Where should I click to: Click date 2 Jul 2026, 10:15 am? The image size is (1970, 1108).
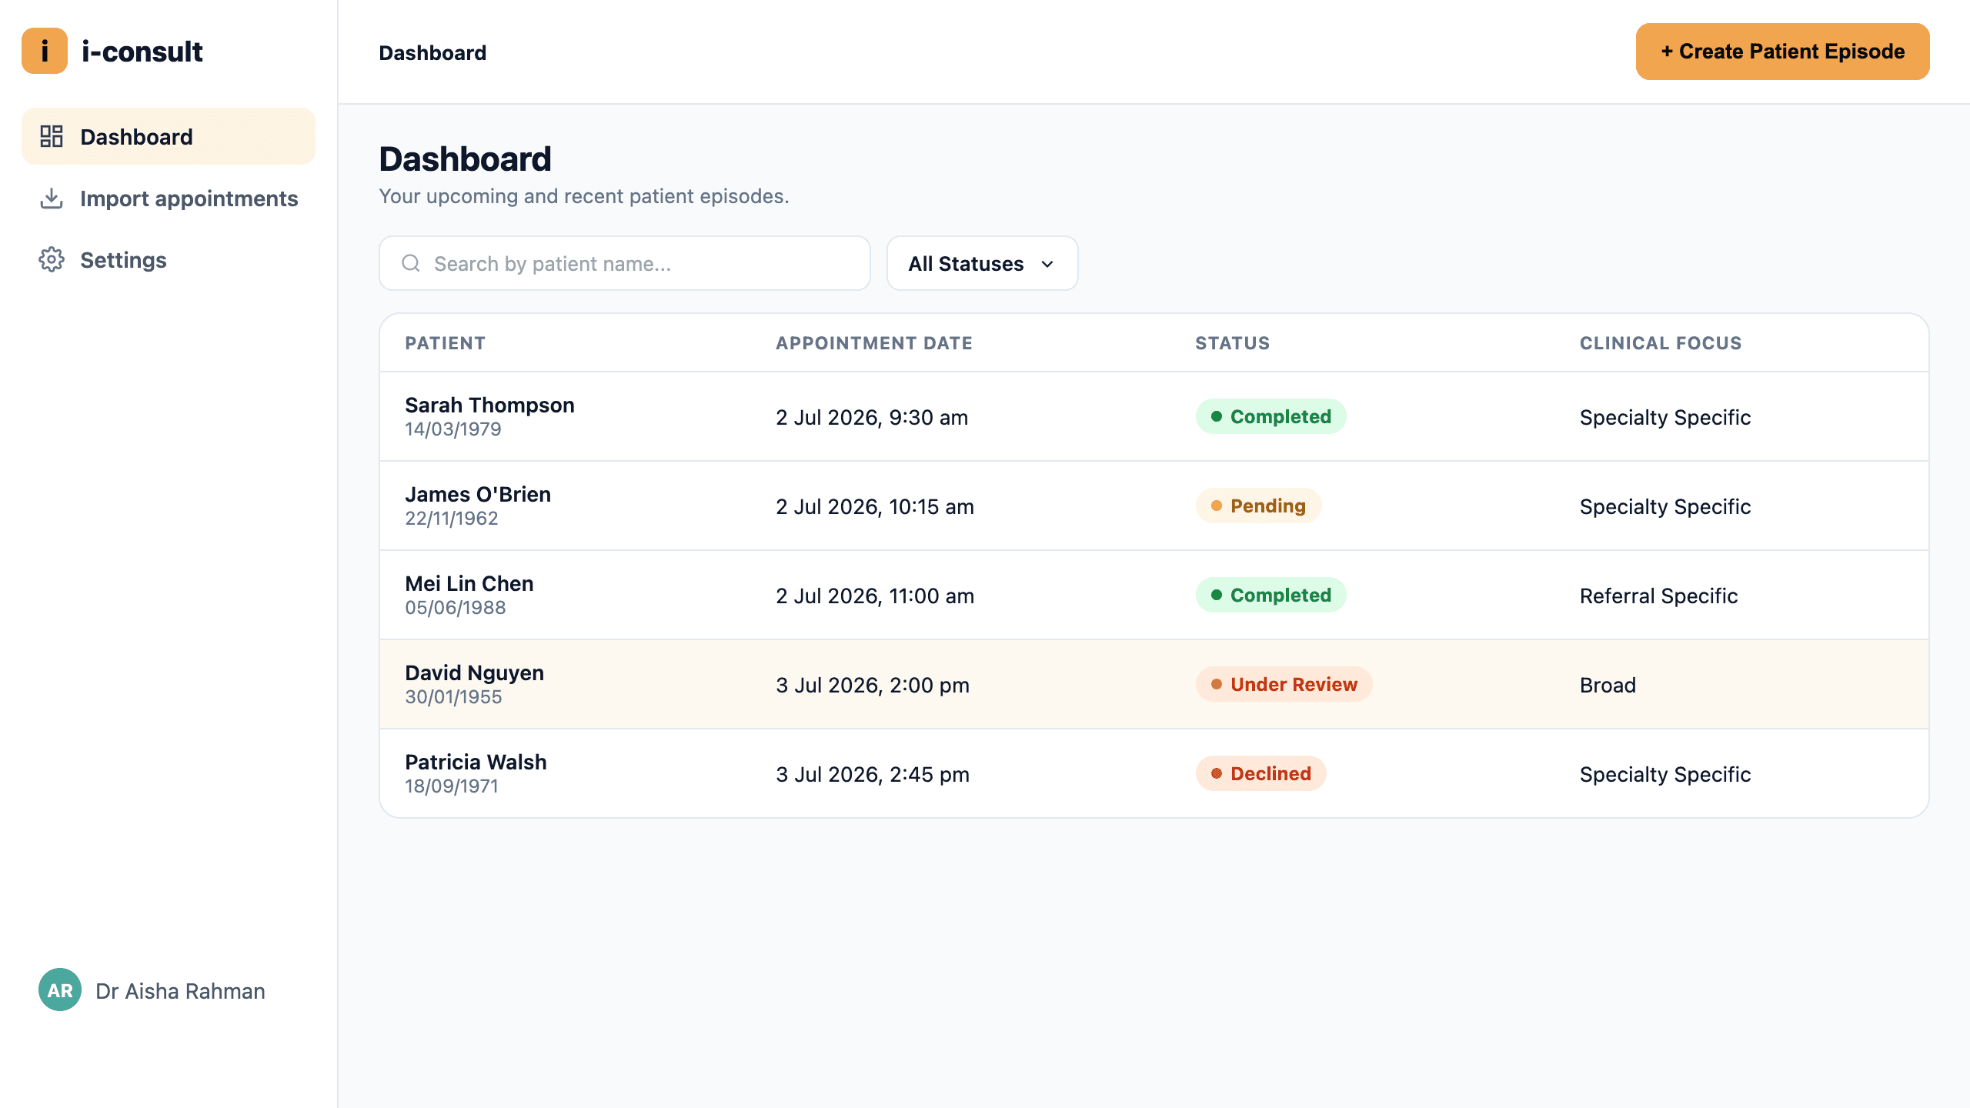[875, 506]
